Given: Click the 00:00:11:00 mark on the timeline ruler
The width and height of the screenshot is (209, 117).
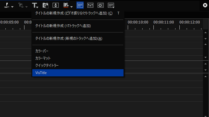Looking at the screenshot, I should [164, 22].
